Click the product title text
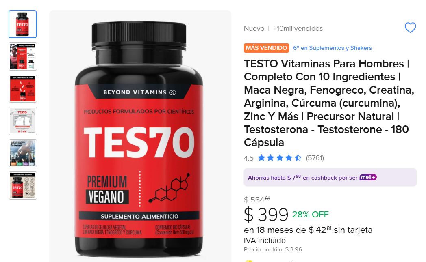The height and width of the screenshot is (262, 426). click(x=329, y=103)
